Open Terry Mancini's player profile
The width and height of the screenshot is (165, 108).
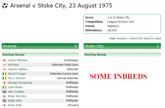[17, 78]
